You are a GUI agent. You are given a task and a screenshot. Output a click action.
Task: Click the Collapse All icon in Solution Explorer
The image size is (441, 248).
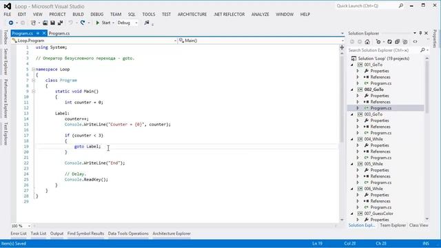[397, 41]
